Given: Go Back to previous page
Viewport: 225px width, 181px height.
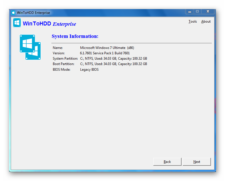Looking at the screenshot, I should (x=167, y=162).
